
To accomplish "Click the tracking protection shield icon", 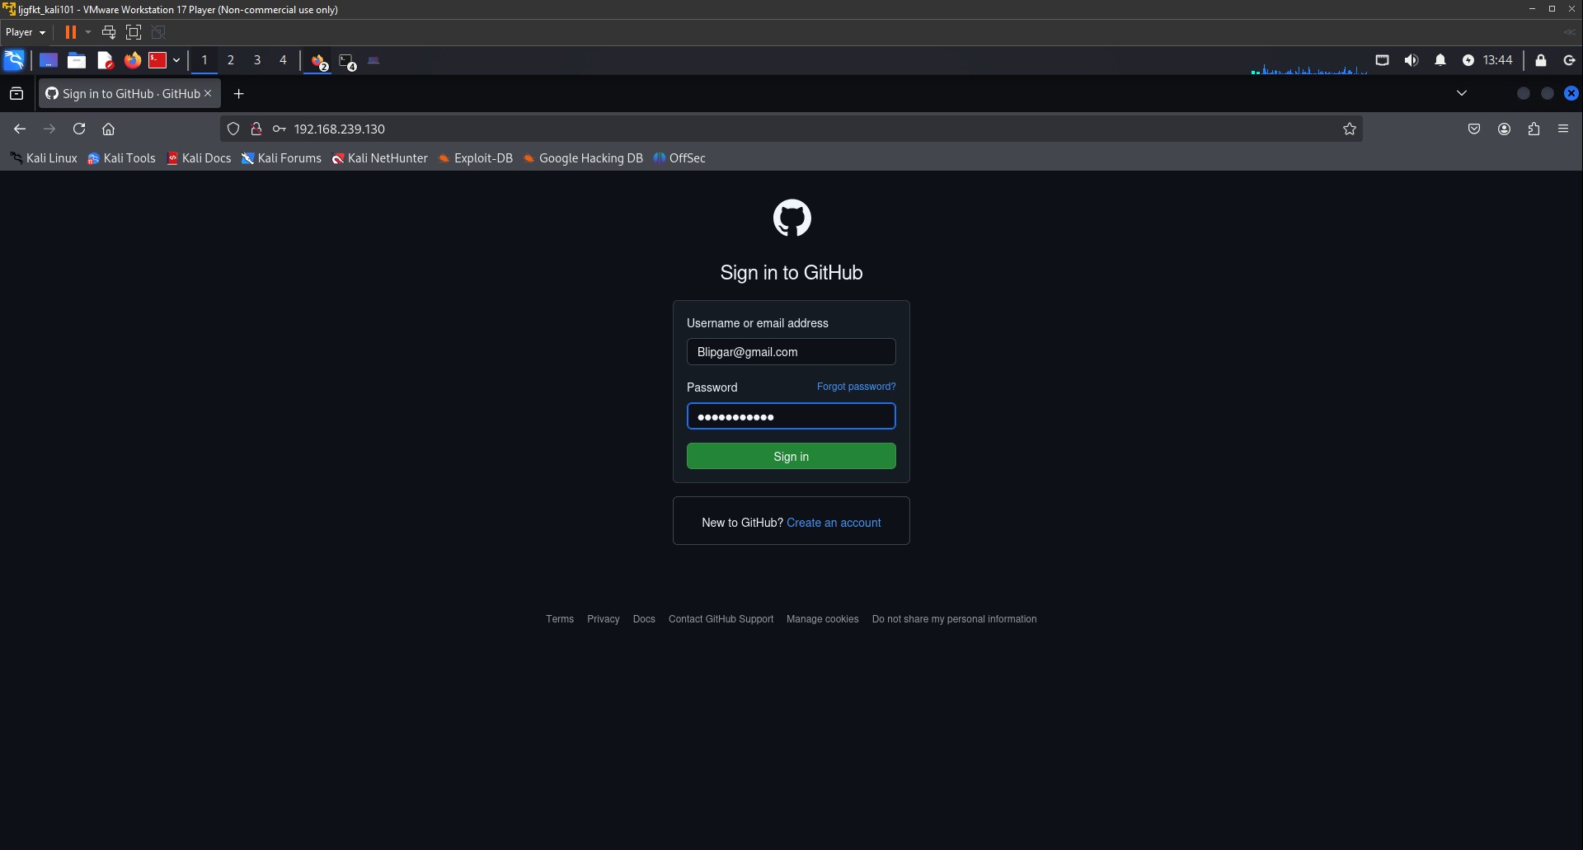I will coord(233,129).
